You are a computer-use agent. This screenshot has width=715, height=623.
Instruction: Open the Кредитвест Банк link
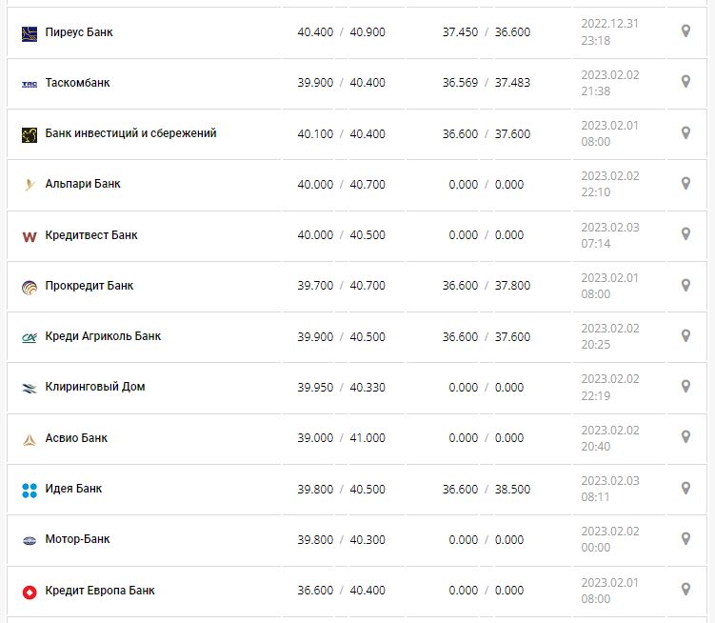(x=91, y=235)
